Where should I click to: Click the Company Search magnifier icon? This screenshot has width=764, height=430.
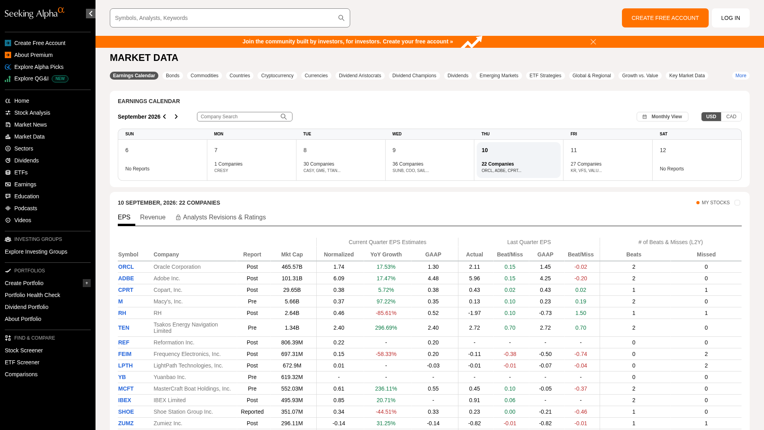click(x=284, y=117)
